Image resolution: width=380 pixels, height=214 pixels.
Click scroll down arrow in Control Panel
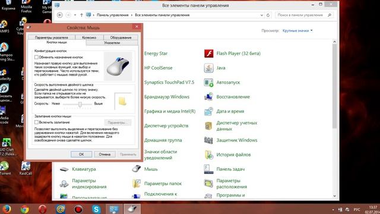[x=334, y=196]
